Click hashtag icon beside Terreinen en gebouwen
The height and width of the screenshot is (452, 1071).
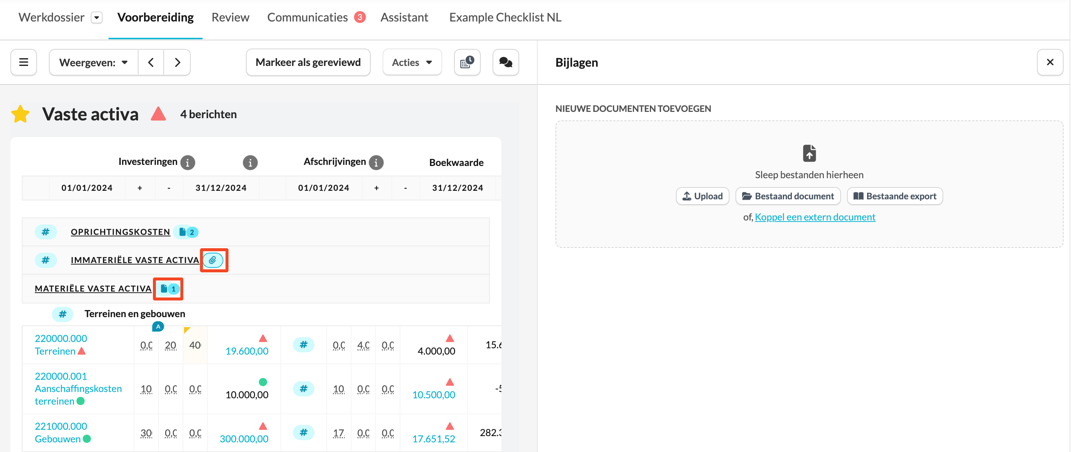(62, 314)
